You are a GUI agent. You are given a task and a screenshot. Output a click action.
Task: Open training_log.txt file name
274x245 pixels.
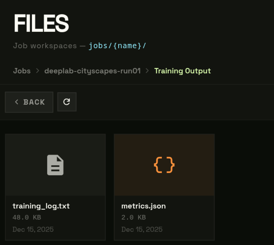pos(41,206)
